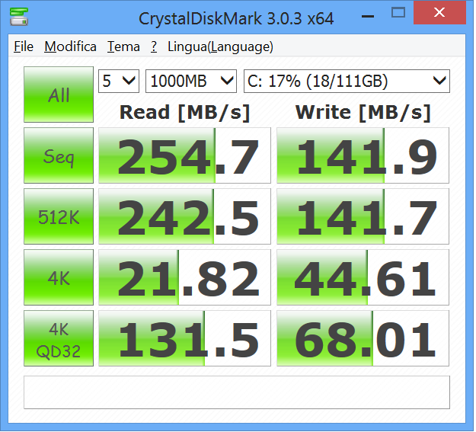Open the File menu

pos(24,46)
